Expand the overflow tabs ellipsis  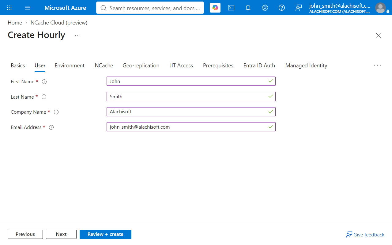click(377, 65)
